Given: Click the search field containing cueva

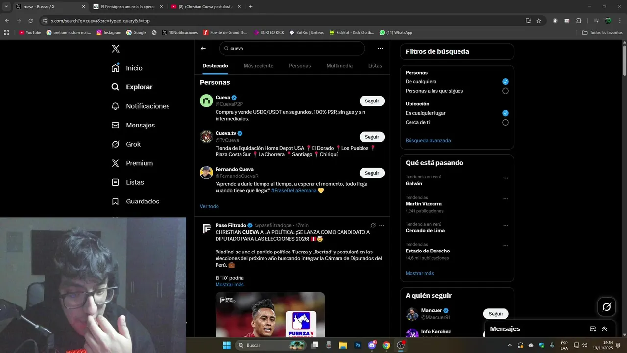Looking at the screenshot, I should tap(292, 49).
